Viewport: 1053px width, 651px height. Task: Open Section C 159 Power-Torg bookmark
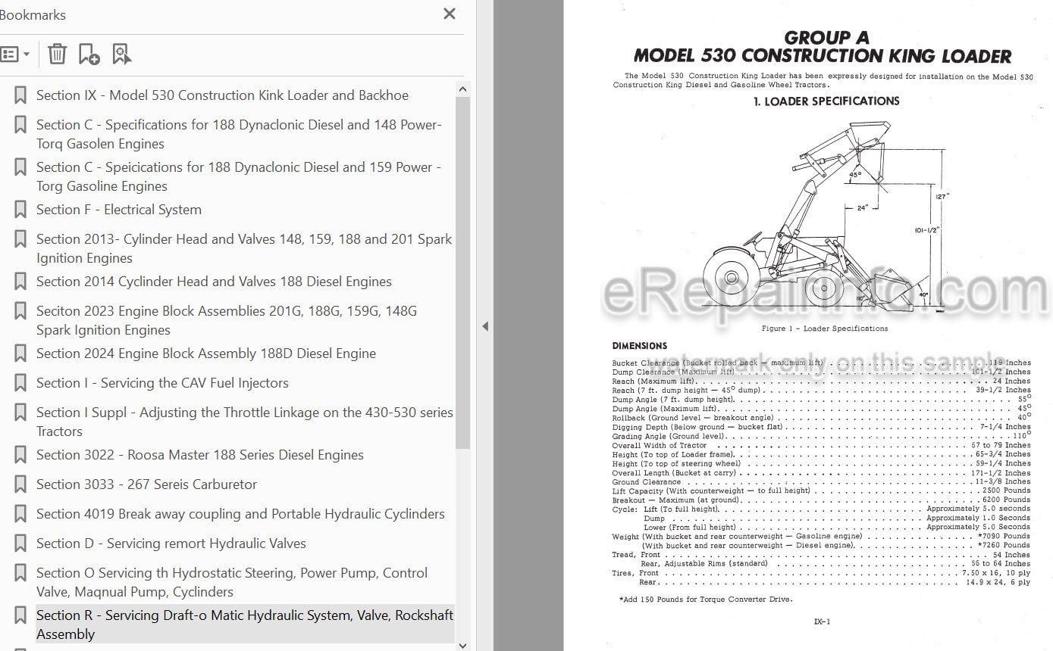coord(239,176)
